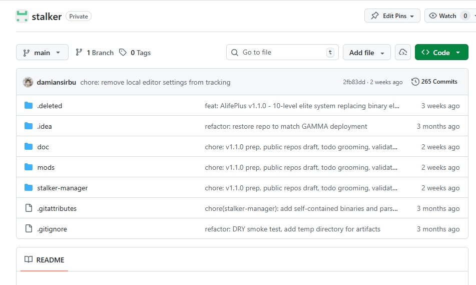Click the cloud codespaces icon button
This screenshot has width=476, height=285.
[403, 52]
